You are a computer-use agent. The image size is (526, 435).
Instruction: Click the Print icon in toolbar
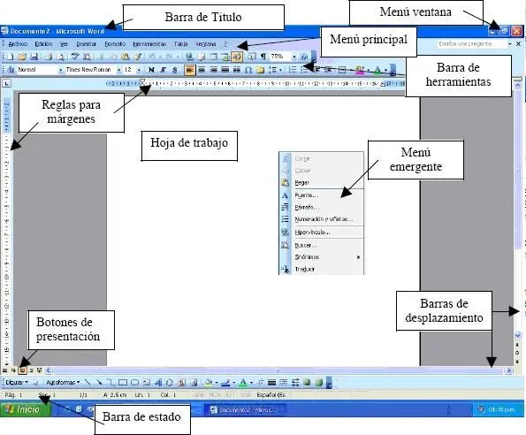49,57
